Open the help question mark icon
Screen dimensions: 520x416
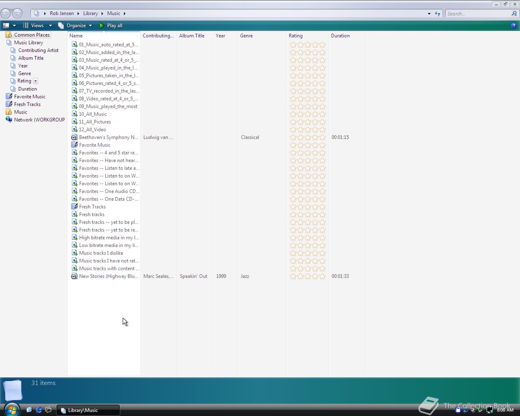click(x=513, y=26)
